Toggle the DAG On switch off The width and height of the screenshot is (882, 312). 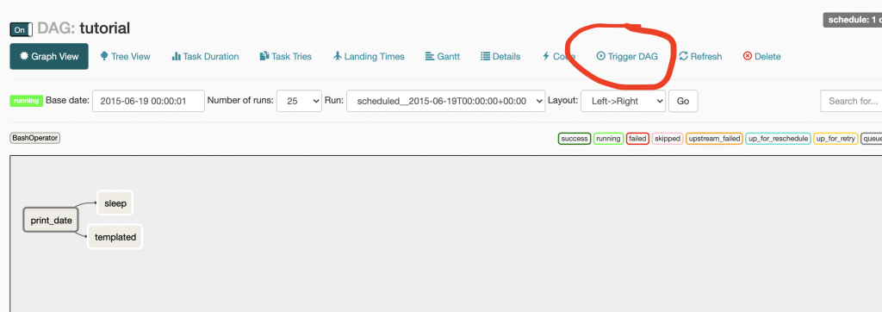21,30
